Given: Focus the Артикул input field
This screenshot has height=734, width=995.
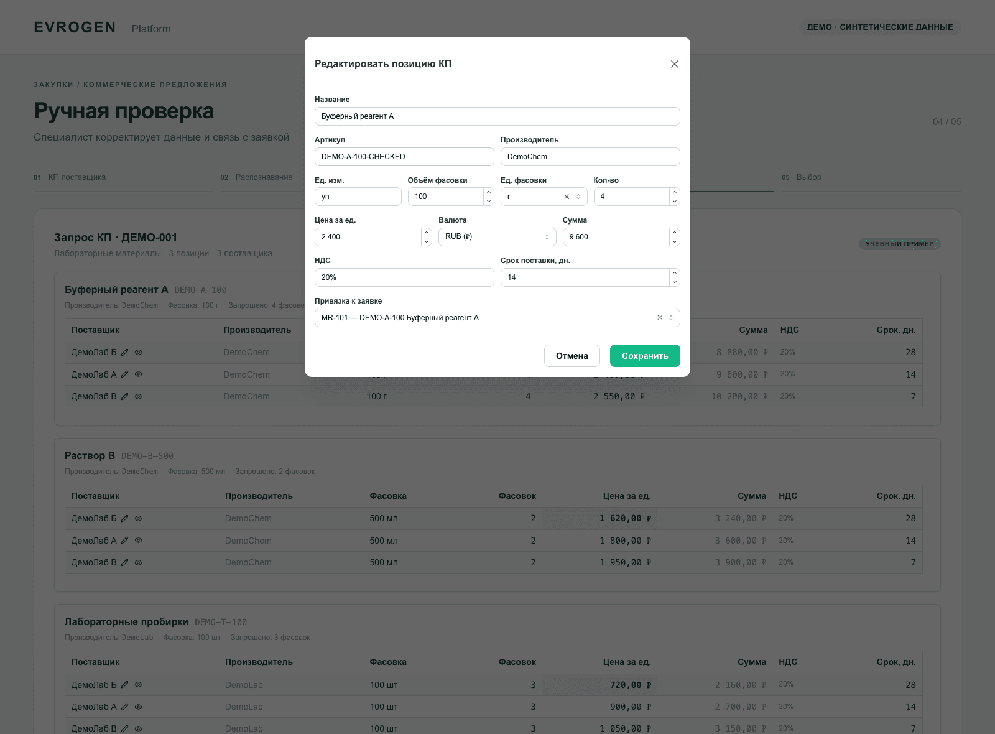Looking at the screenshot, I should click(404, 157).
